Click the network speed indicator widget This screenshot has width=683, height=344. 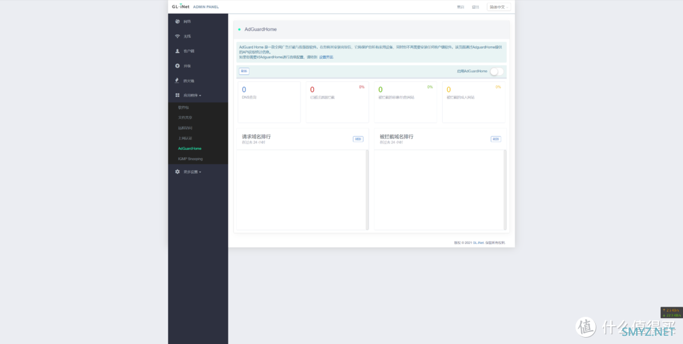(x=672, y=312)
